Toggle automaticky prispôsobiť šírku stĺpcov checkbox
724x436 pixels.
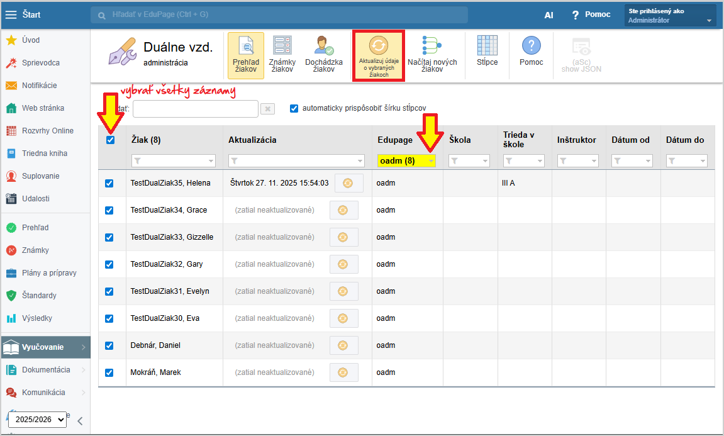(294, 108)
